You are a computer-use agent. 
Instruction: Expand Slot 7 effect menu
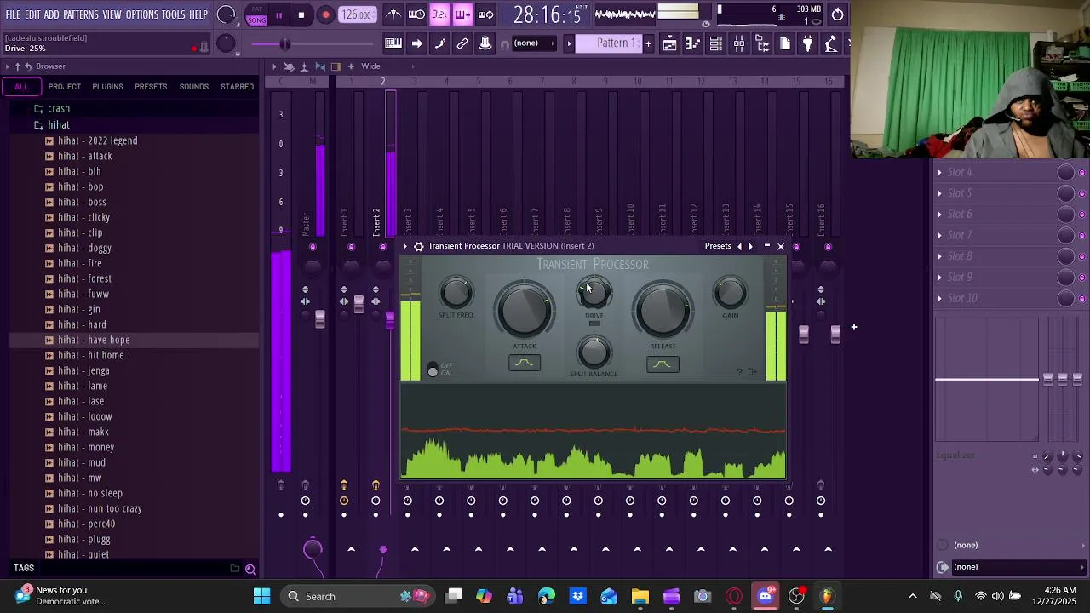(x=940, y=235)
